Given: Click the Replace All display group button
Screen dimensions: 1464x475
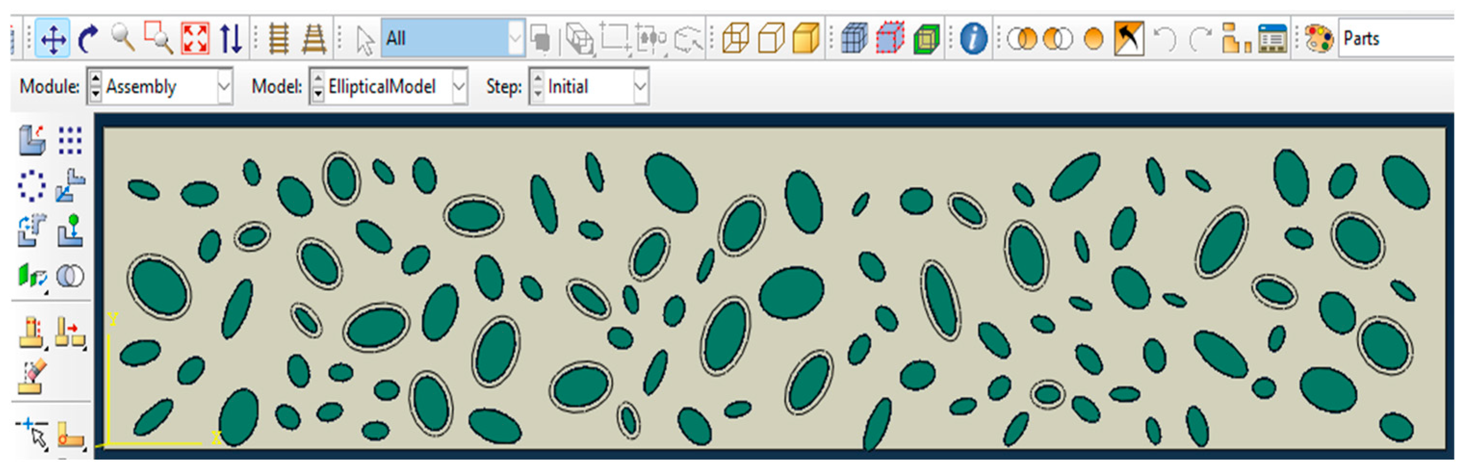Looking at the screenshot, I should (x=1093, y=39).
